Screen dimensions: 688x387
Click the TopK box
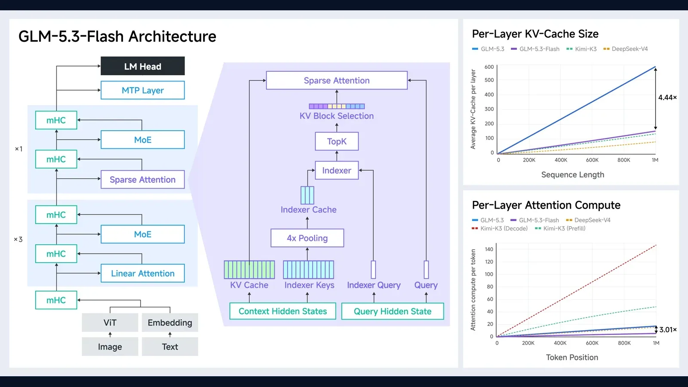[337, 141]
